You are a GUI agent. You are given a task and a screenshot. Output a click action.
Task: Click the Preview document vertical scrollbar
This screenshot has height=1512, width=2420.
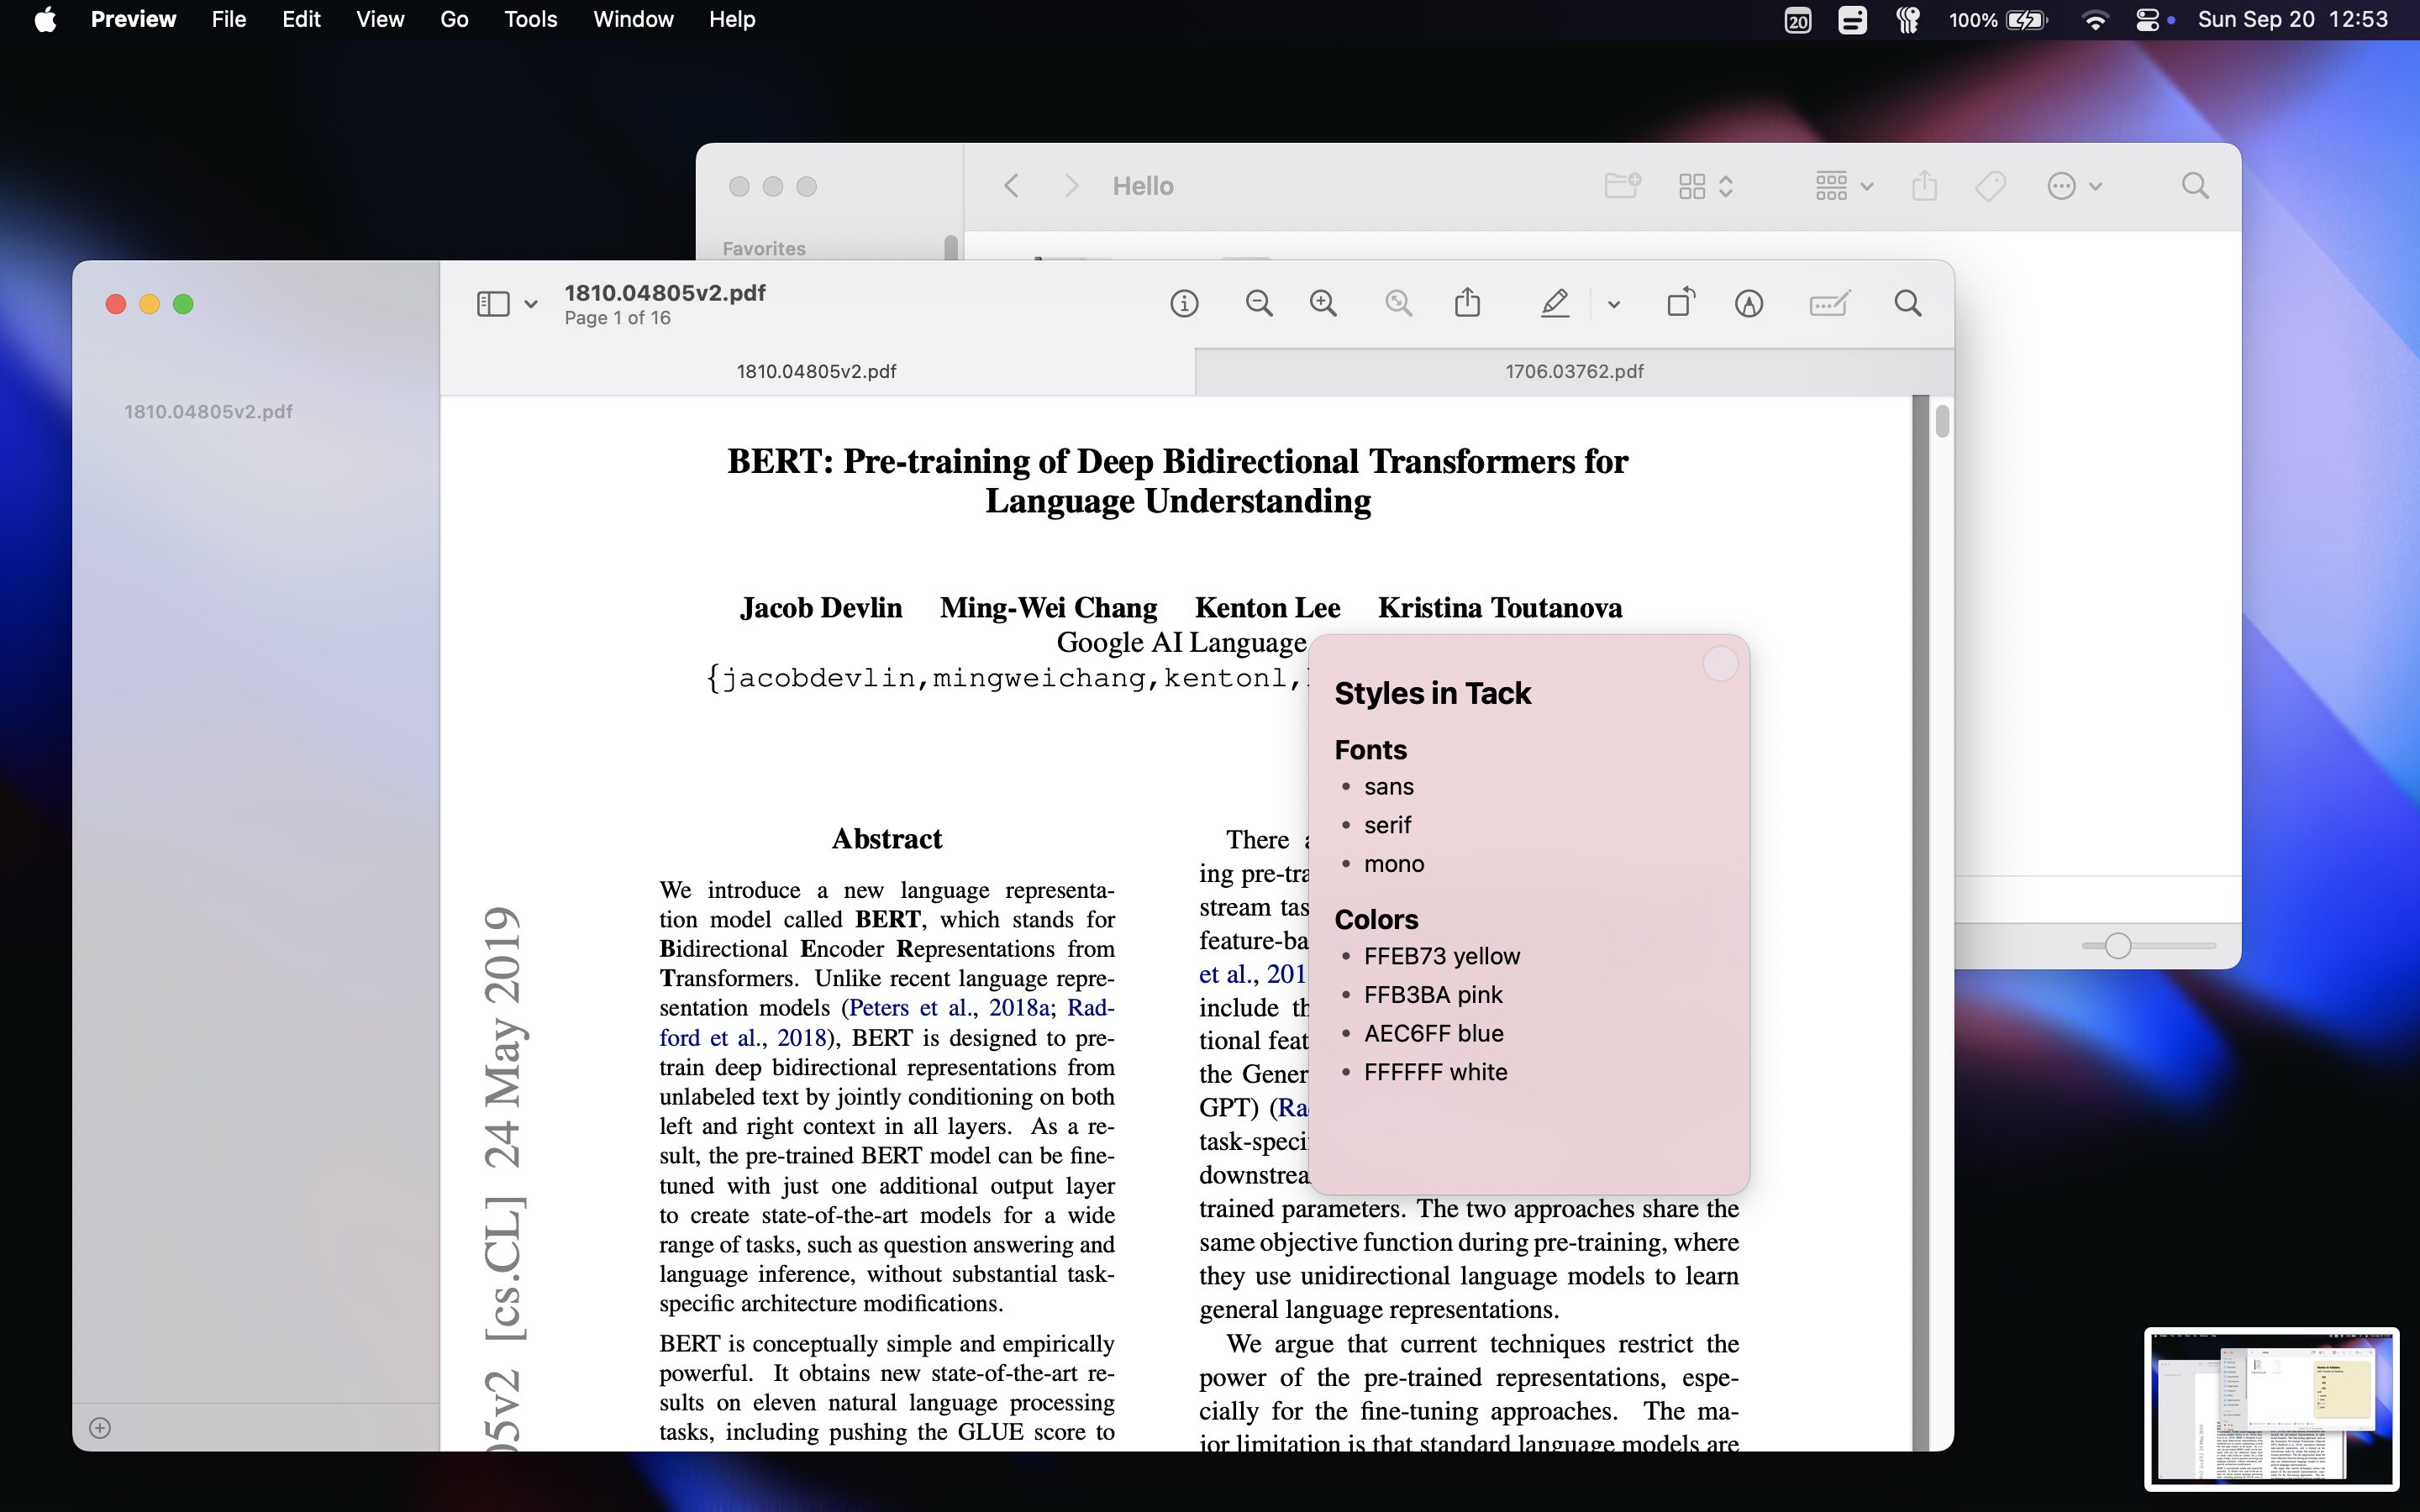click(1942, 421)
